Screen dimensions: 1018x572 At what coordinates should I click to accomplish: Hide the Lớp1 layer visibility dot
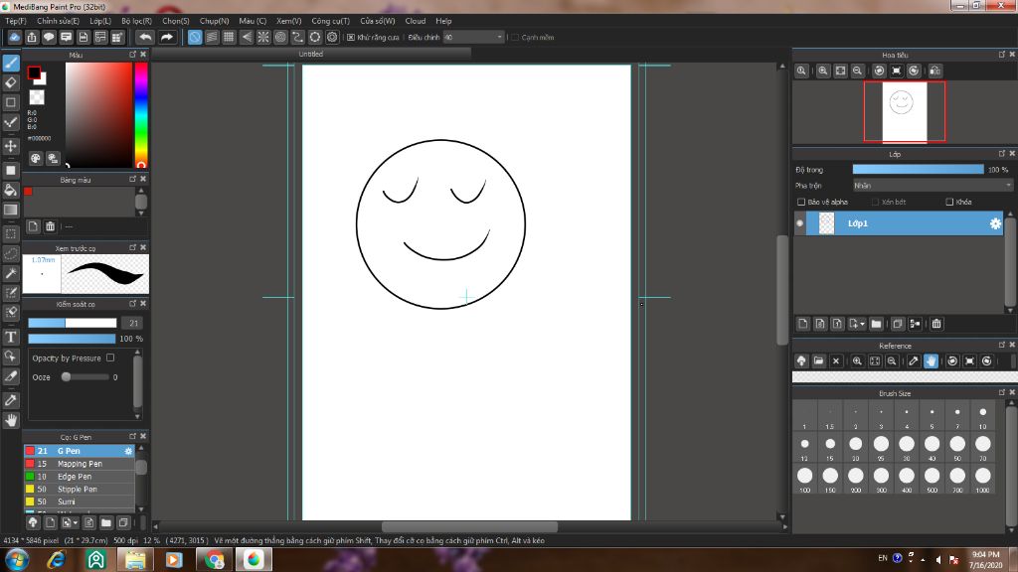[x=800, y=223]
